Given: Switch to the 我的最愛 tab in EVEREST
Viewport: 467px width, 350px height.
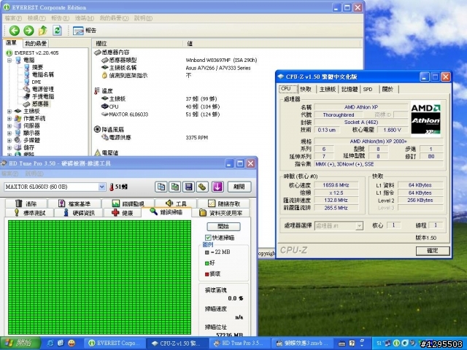Looking at the screenshot, I should (36, 44).
